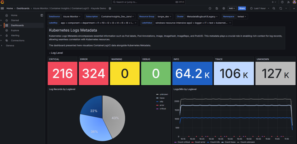Open the Cluster MetadataBugbush3Legacy dropdown

point(203,17)
